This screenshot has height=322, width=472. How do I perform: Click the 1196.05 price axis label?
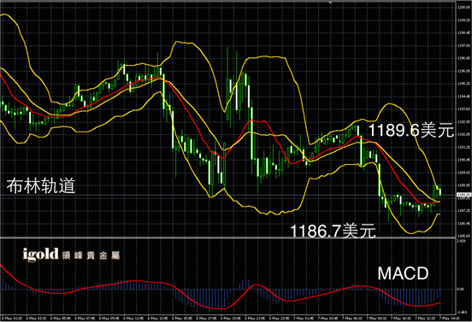pos(463,71)
